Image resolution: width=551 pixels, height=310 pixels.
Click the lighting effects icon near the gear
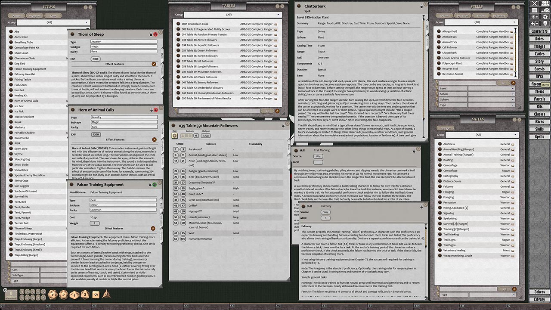tap(534, 16)
